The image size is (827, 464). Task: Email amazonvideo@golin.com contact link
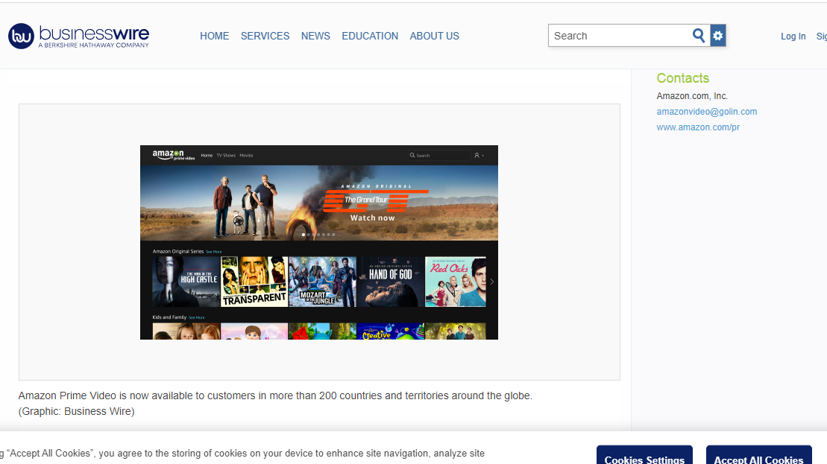[706, 112]
